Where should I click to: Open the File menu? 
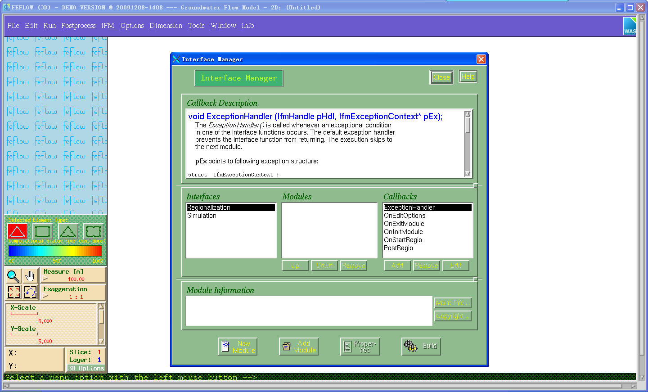point(13,26)
